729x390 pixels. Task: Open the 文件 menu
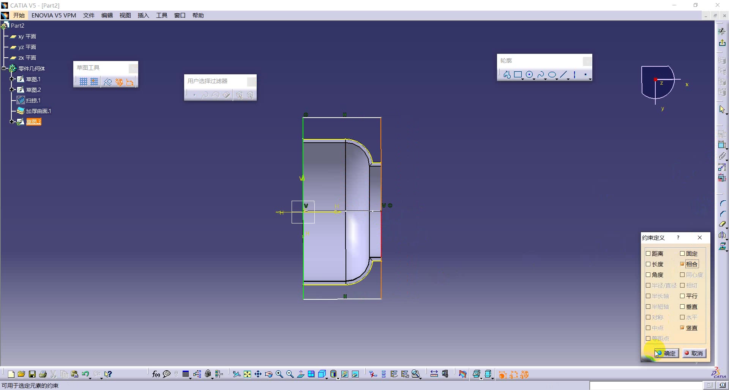(89, 15)
